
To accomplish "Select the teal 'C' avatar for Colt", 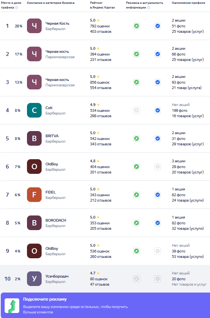I will (34, 110).
